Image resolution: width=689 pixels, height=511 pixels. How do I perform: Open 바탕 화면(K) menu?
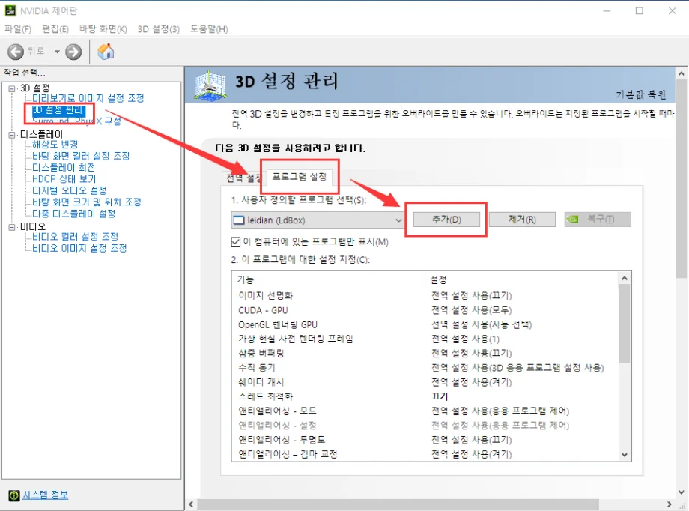103,29
